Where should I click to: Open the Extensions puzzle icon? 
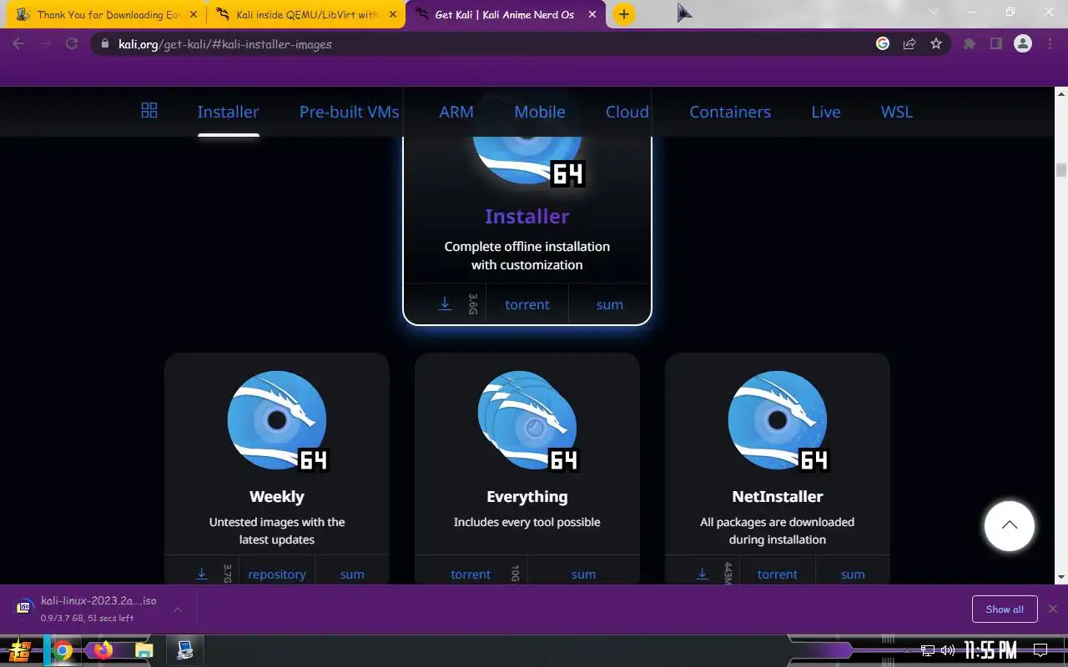[x=970, y=43]
